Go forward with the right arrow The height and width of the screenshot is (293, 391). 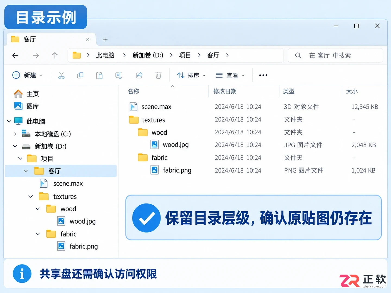(x=36, y=55)
